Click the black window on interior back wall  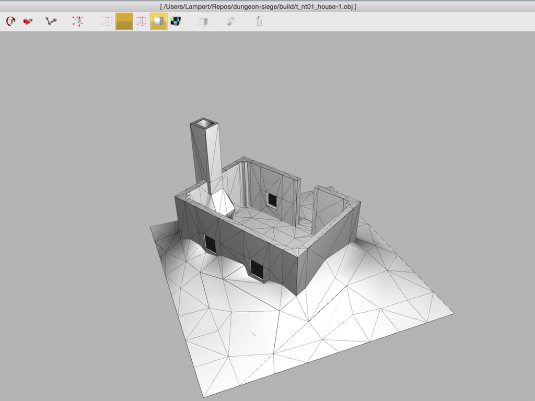[x=272, y=199]
